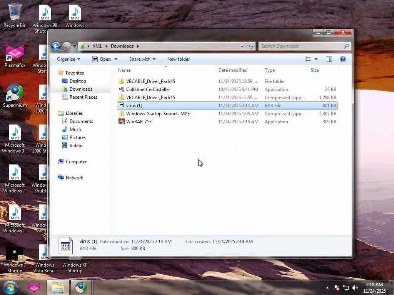
Task: Click RAR file preview icon in details pane
Action: [65, 245]
